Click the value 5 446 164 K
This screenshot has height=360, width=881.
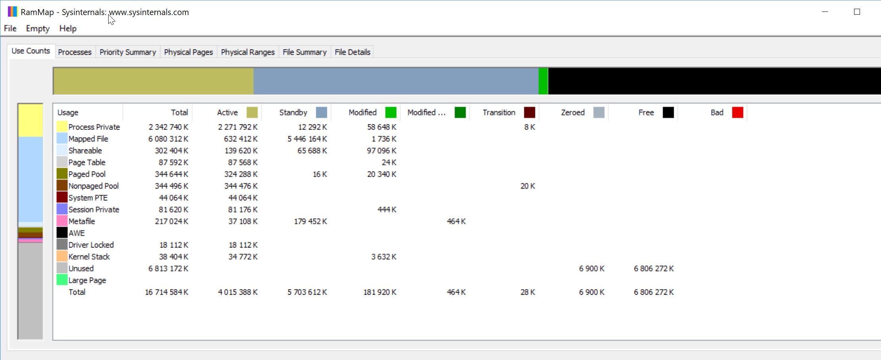coord(307,139)
